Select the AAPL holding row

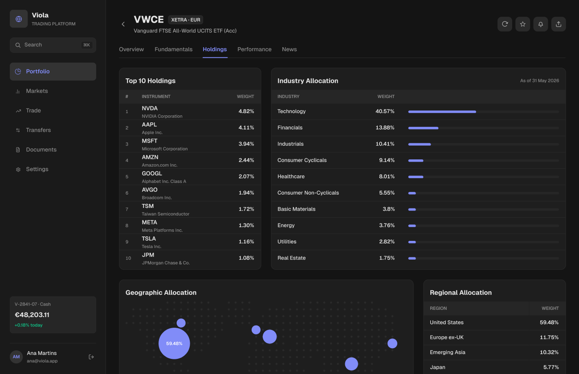(x=190, y=128)
